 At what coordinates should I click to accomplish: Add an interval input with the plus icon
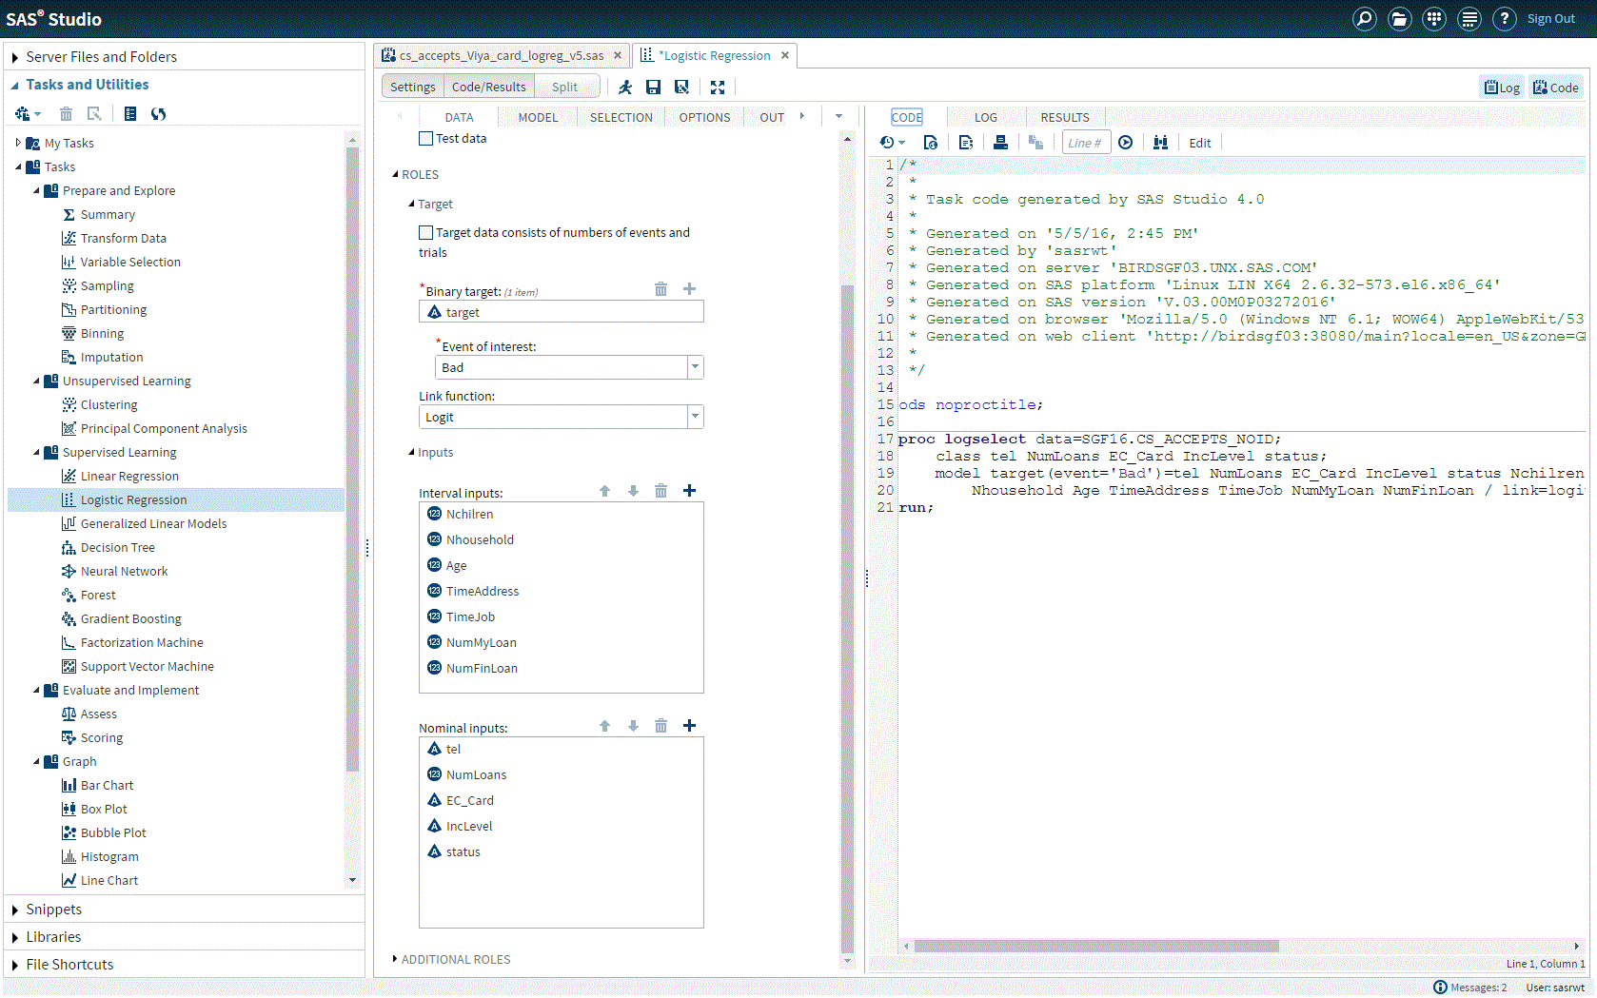click(x=689, y=490)
